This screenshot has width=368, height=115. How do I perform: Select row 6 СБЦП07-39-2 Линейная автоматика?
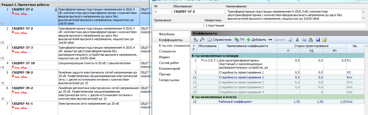point(74,94)
